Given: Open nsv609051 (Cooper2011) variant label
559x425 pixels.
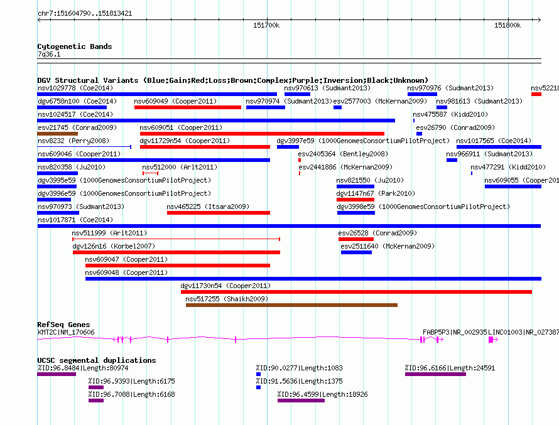Looking at the screenshot, I should [x=181, y=127].
